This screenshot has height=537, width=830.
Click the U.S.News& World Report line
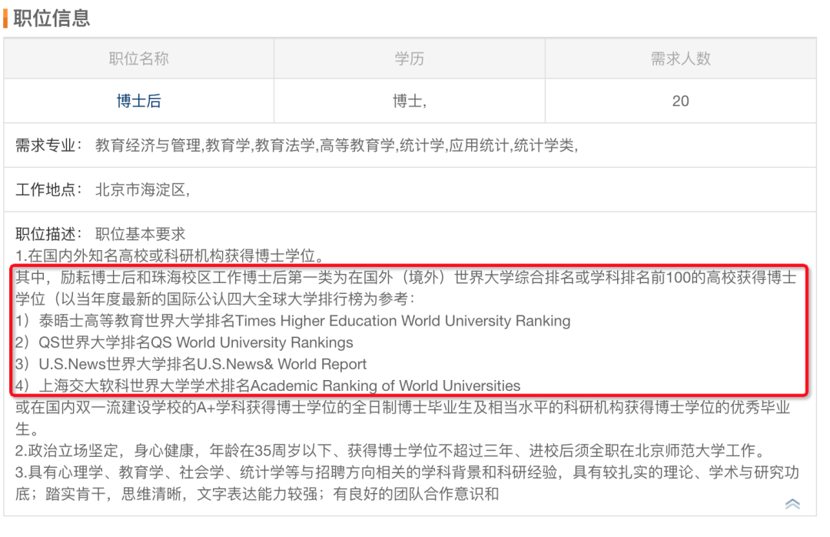(192, 364)
